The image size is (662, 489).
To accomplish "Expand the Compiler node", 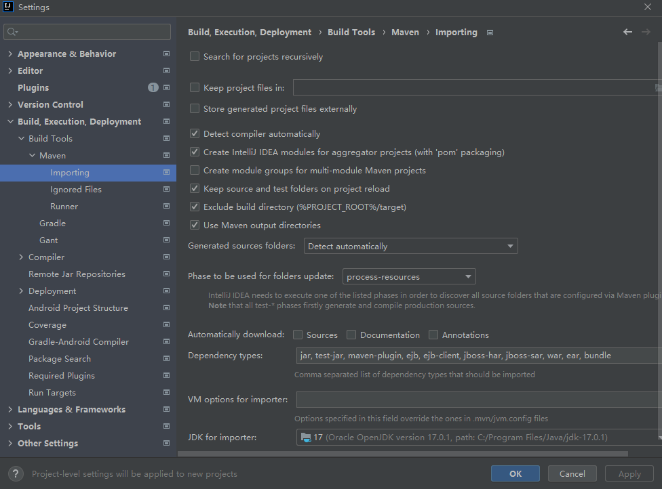I will coord(21,257).
